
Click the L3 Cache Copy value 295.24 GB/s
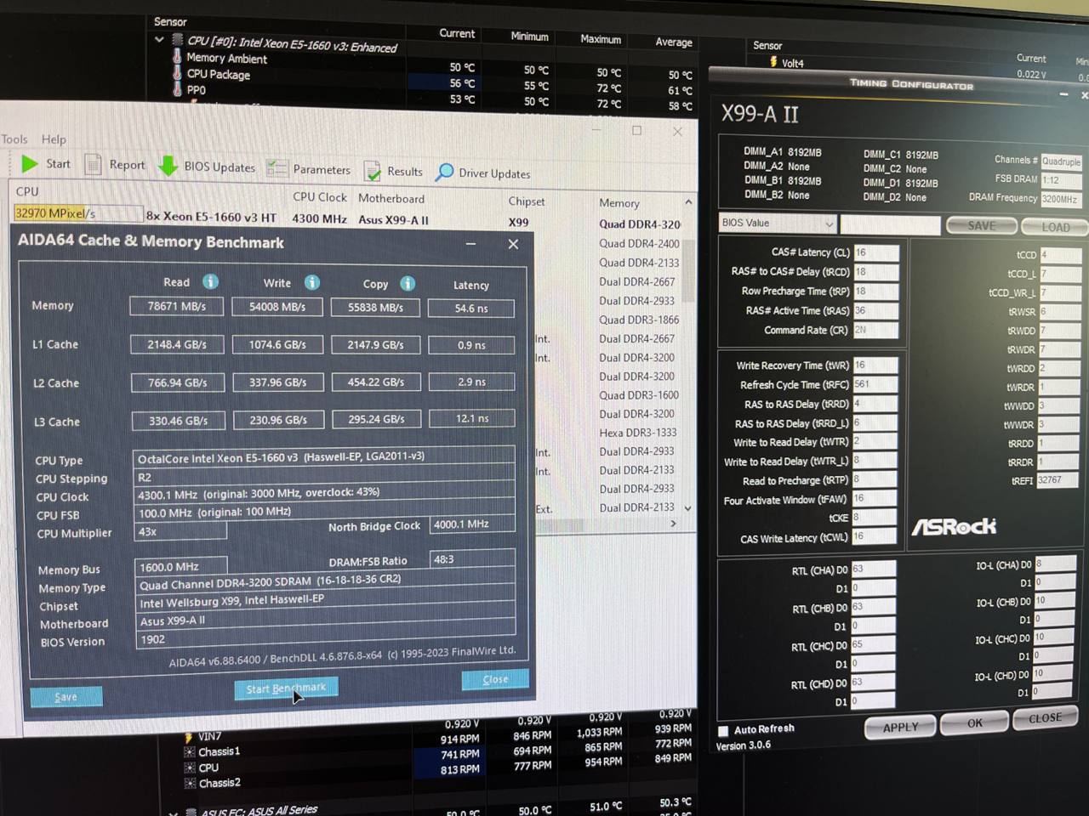coord(376,419)
